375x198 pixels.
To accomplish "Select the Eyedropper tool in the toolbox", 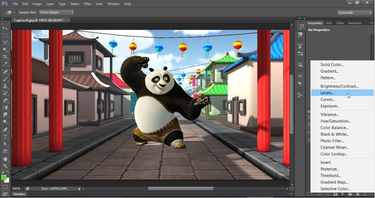I will 5,64.
